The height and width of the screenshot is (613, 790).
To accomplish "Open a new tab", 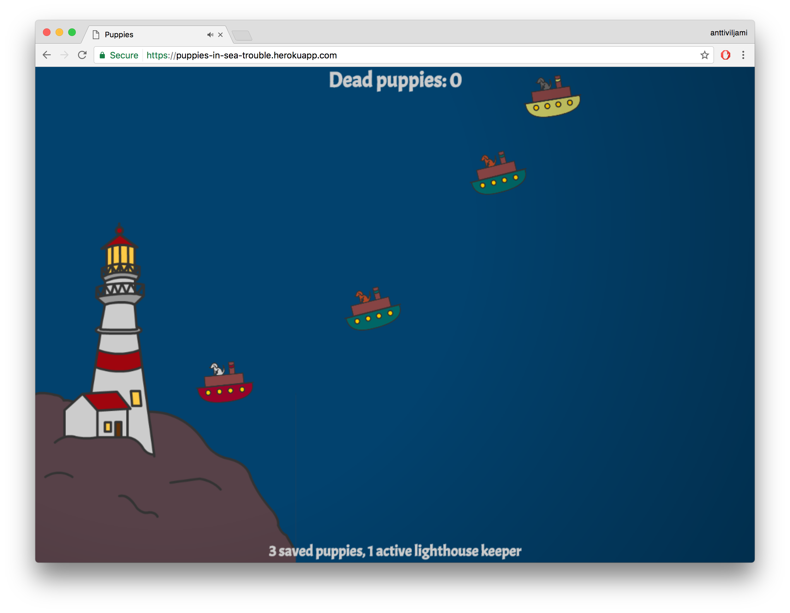I will 242,35.
